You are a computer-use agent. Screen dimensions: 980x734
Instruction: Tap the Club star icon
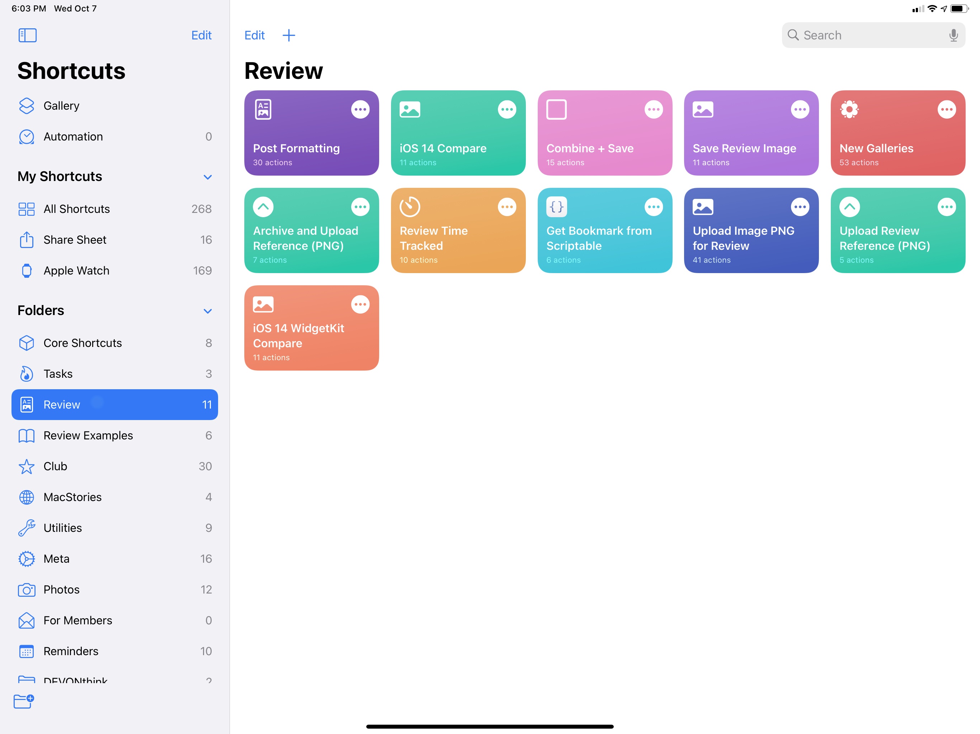click(27, 466)
